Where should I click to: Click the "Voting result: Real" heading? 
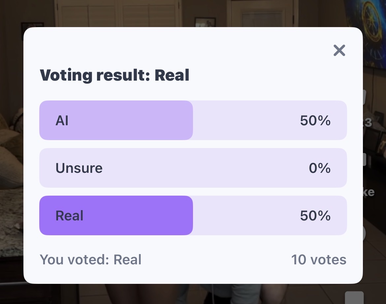click(114, 75)
